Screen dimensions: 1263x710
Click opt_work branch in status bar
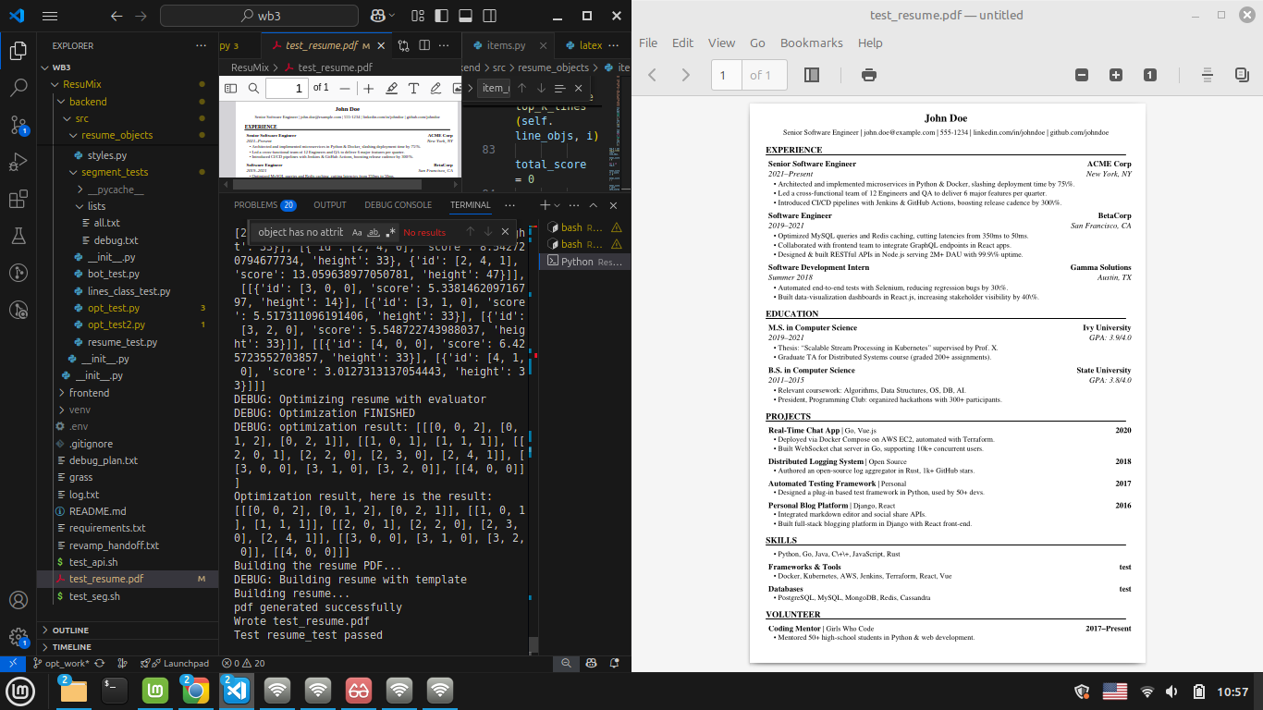pos(60,663)
